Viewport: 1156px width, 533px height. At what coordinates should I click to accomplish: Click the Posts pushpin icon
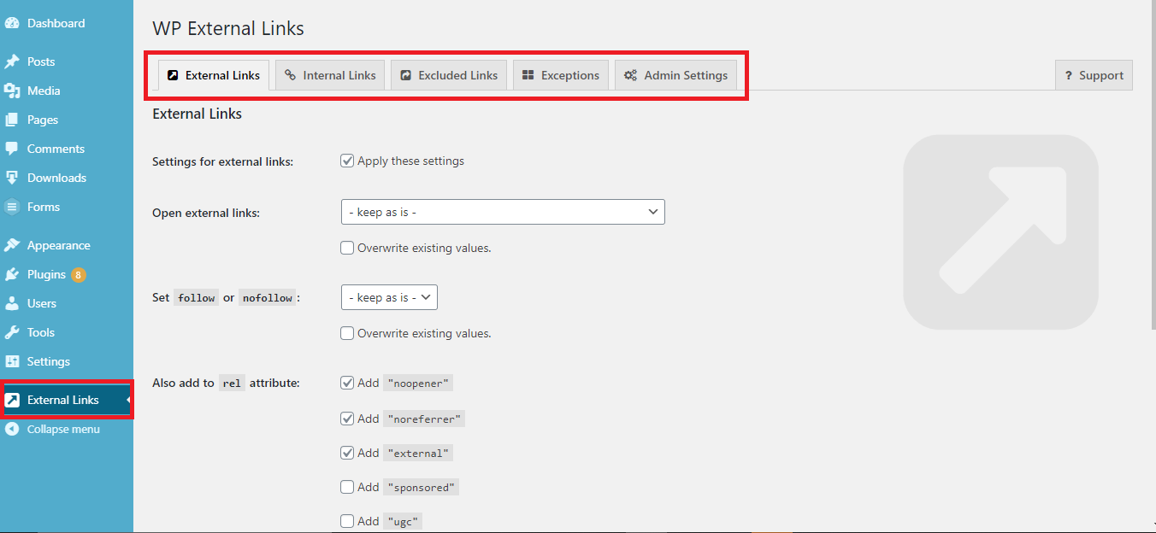(12, 61)
